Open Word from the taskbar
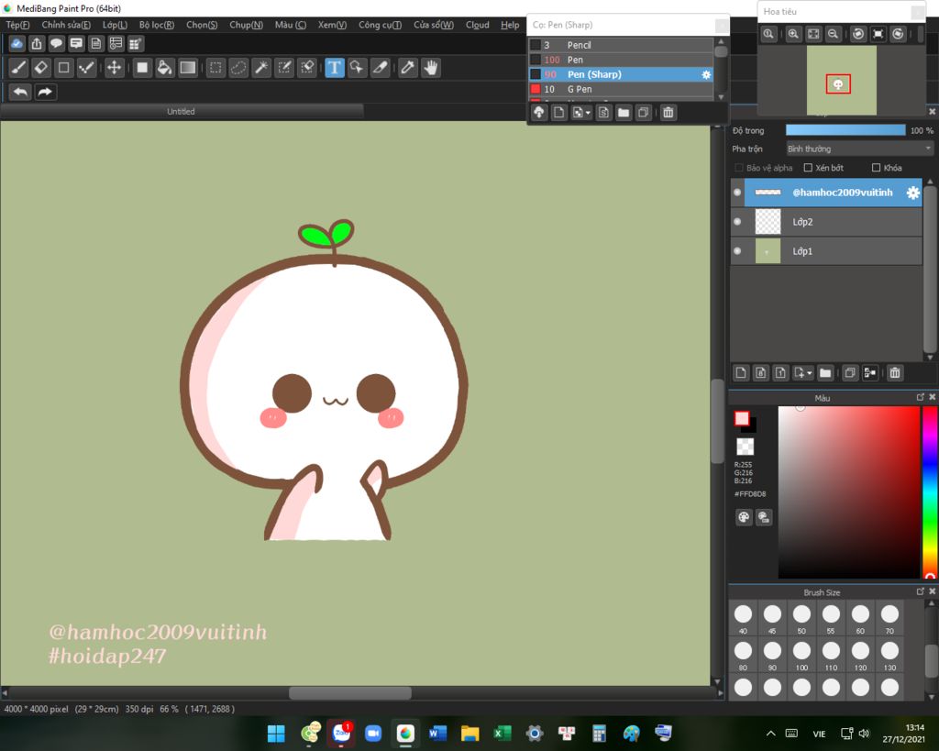 coord(437,733)
